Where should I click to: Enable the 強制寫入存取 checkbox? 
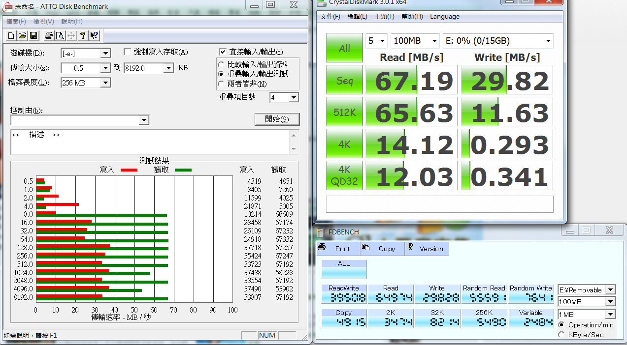tap(128, 52)
